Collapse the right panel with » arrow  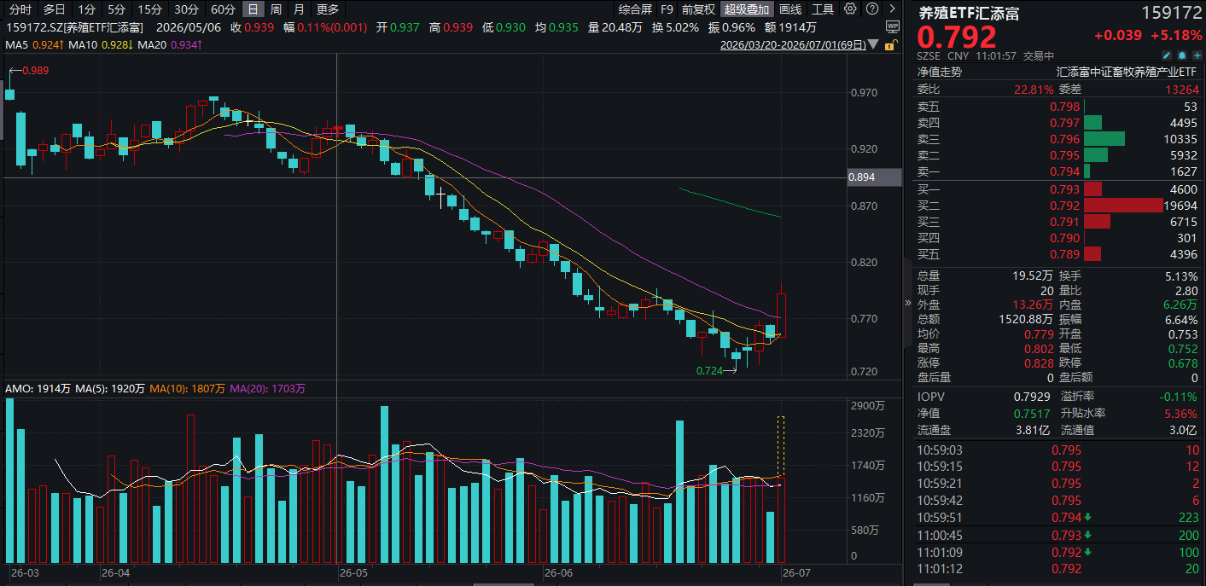click(x=908, y=303)
